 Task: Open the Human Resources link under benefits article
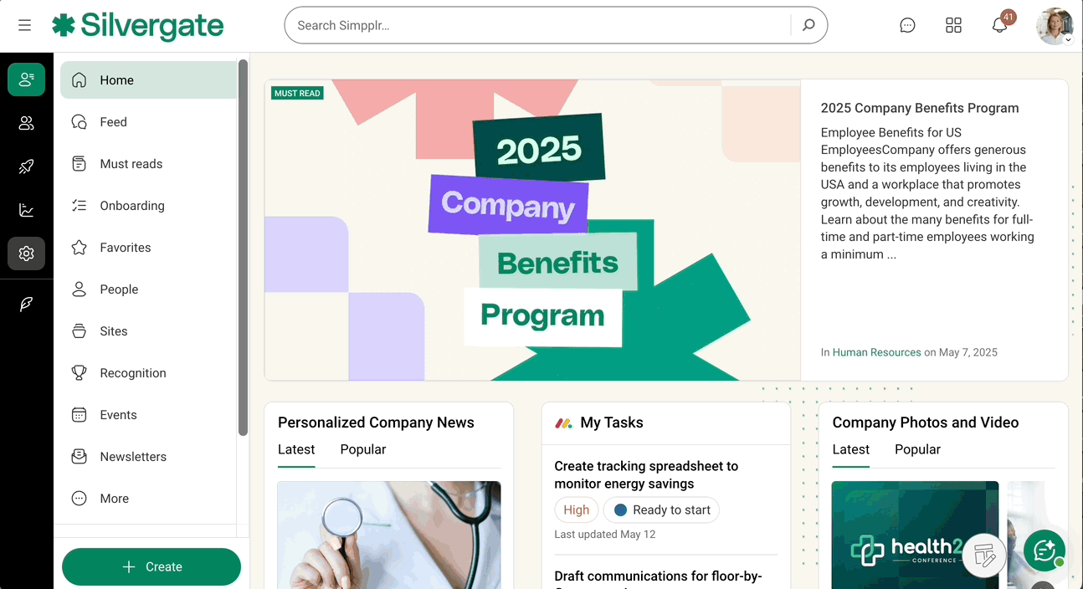[x=876, y=352]
